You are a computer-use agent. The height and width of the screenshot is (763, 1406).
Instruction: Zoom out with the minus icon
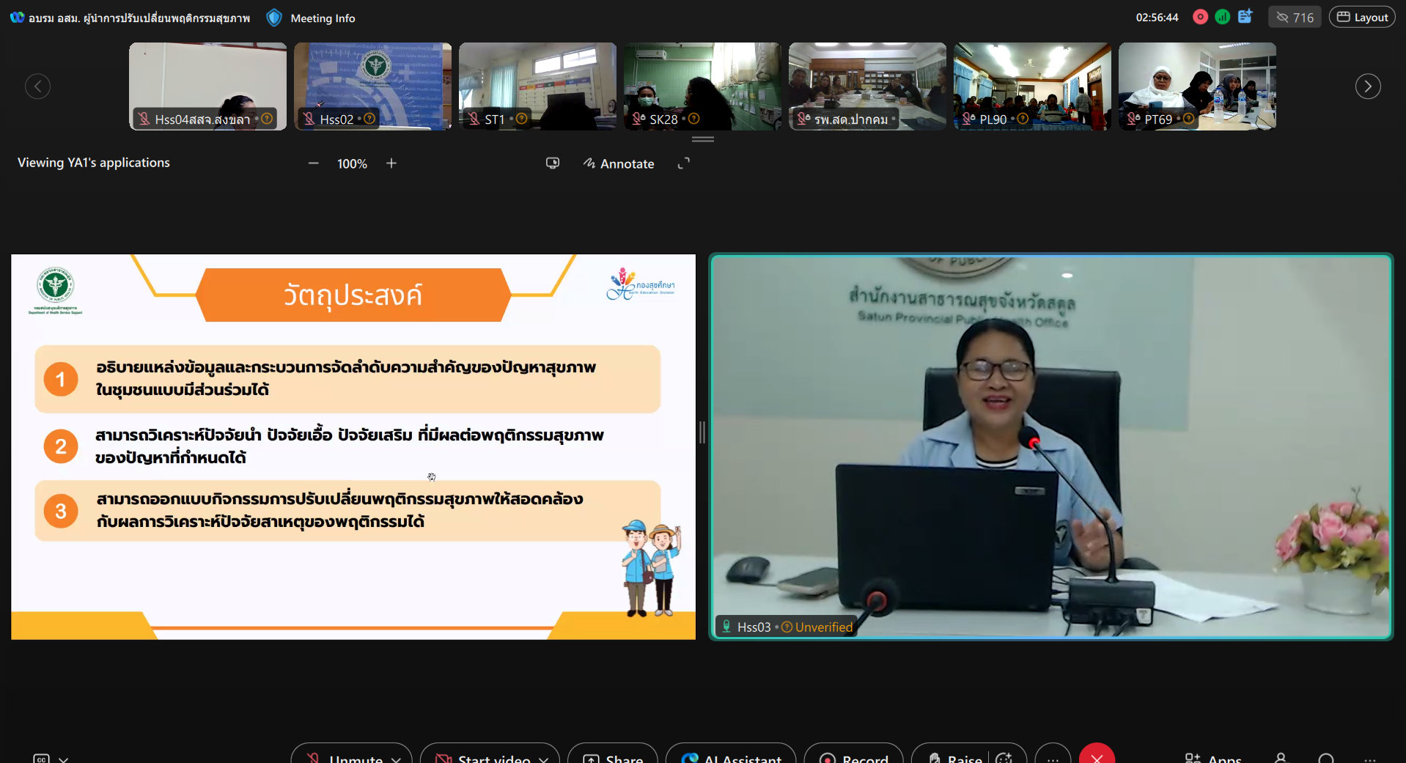[x=314, y=163]
